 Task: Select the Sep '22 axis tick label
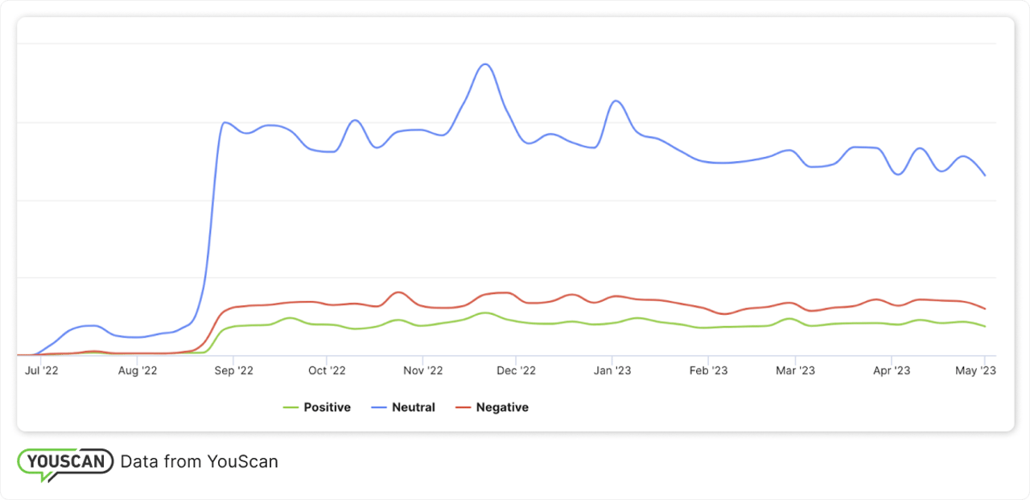pos(234,370)
